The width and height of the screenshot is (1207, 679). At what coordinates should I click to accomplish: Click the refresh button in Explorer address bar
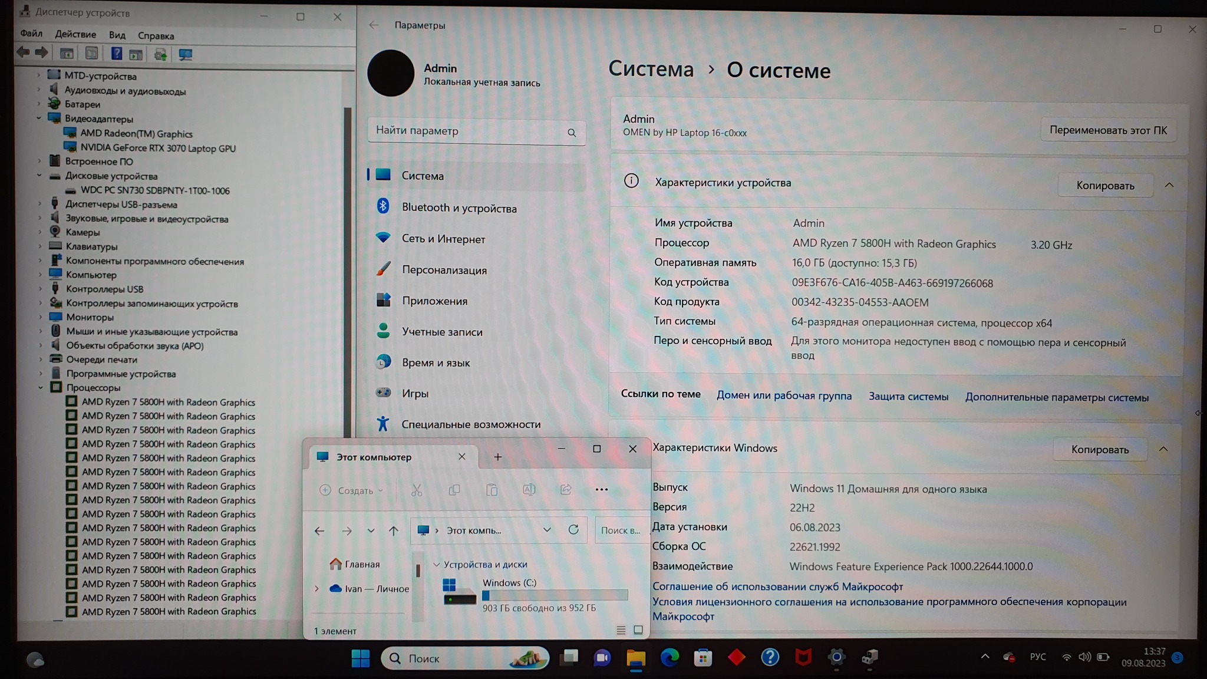click(573, 530)
